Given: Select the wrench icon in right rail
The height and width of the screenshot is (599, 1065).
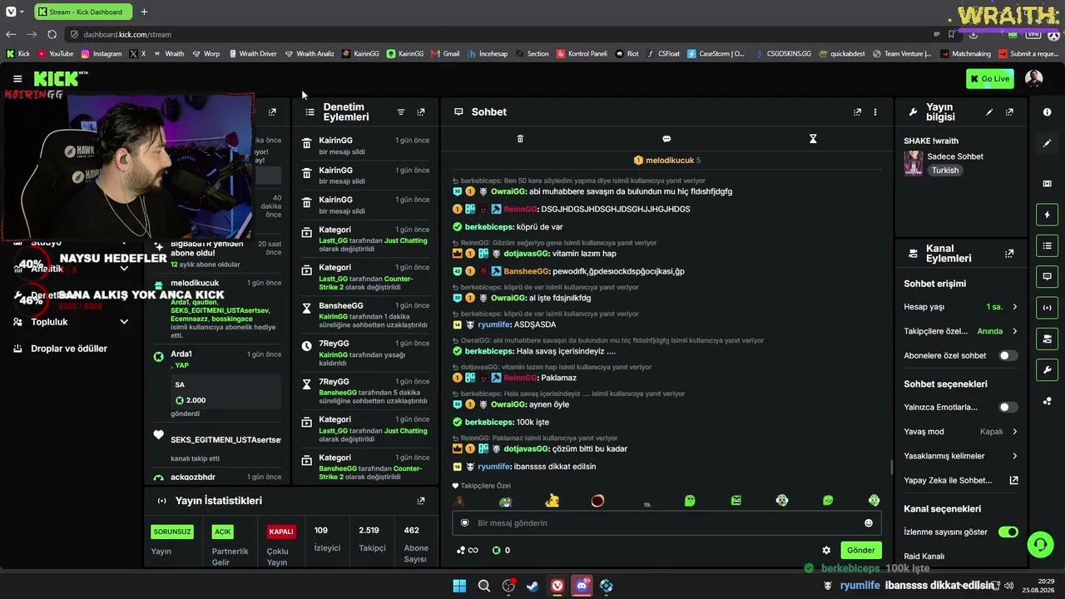Looking at the screenshot, I should point(1047,370).
